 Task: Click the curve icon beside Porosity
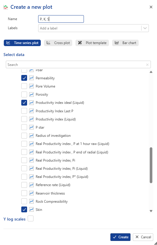click(x=31, y=94)
